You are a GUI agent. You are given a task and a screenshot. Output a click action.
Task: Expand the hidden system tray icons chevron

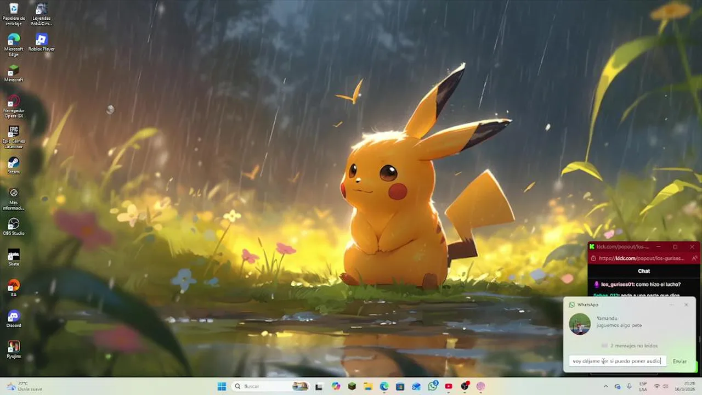(605, 386)
